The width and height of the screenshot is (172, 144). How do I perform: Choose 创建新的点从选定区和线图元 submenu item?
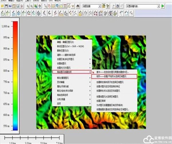(x=114, y=91)
